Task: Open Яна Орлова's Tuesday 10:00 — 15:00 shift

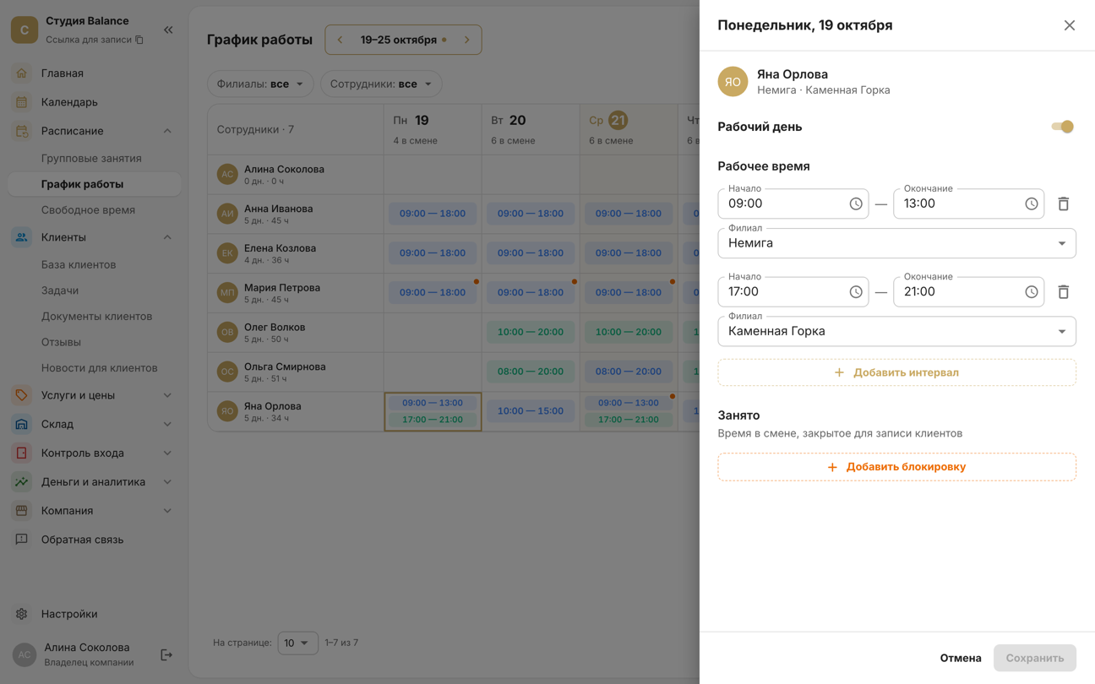Action: click(x=531, y=411)
